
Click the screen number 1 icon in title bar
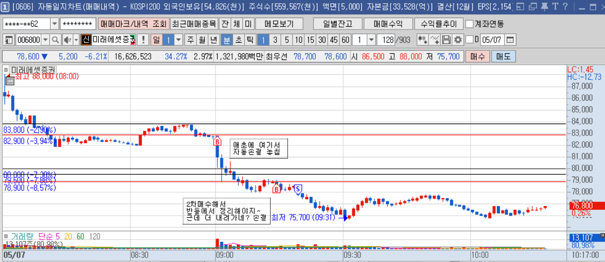click(5, 7)
